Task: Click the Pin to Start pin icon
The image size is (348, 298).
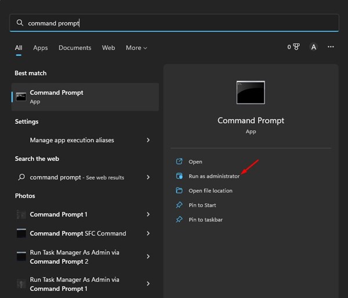Action: [179, 205]
